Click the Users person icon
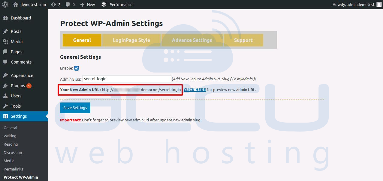383x181 pixels. click(x=5, y=96)
